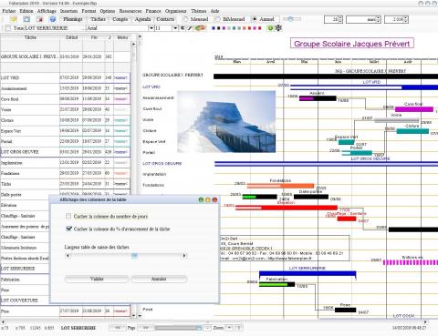Image resolution: width=438 pixels, height=336 pixels.
Task: Select the teal color swatch
Action: point(234,28)
